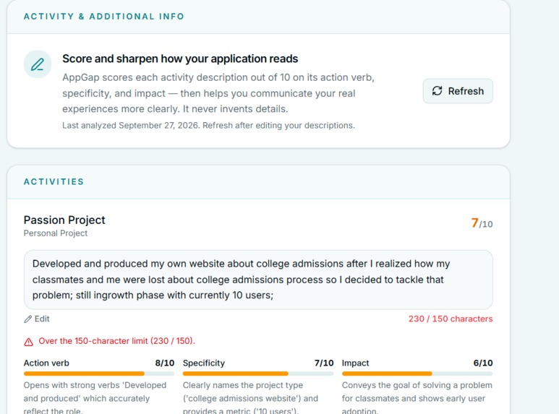Click the Action verb progress bar

pyautogui.click(x=99, y=374)
